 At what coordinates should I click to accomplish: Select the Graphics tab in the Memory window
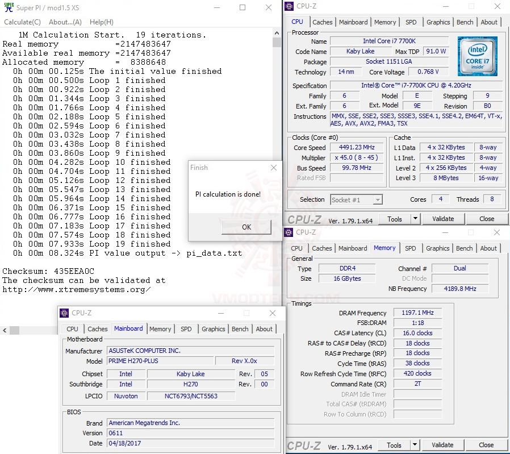point(437,248)
